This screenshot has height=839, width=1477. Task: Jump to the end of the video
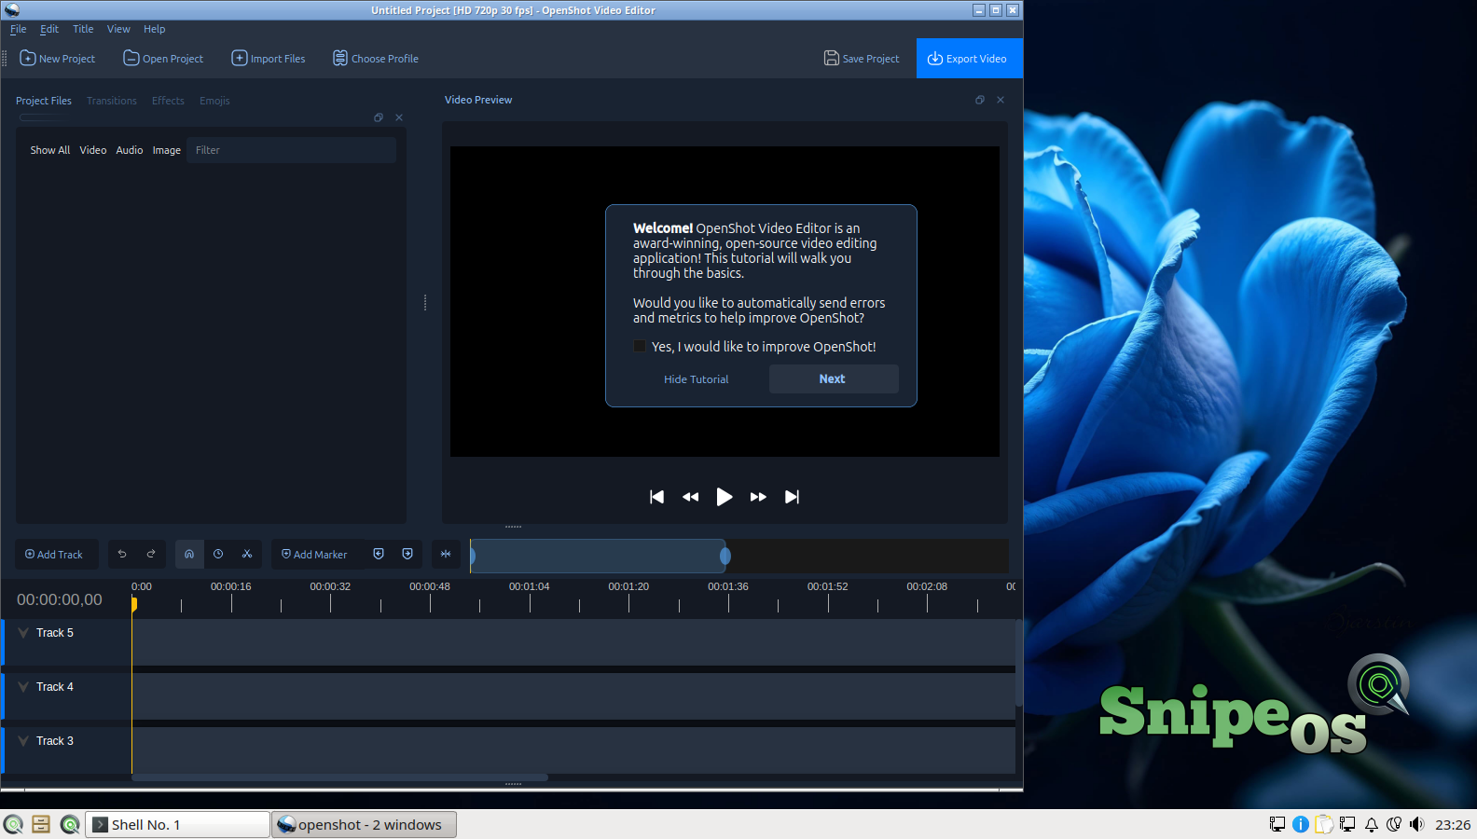[792, 497]
